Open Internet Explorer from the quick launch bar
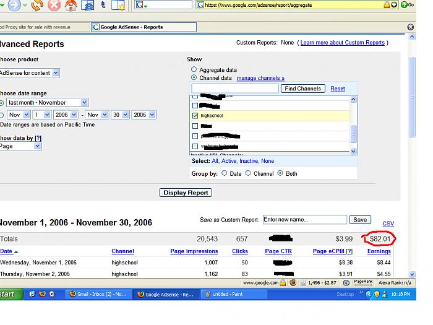433x325 pixels. 32,294
